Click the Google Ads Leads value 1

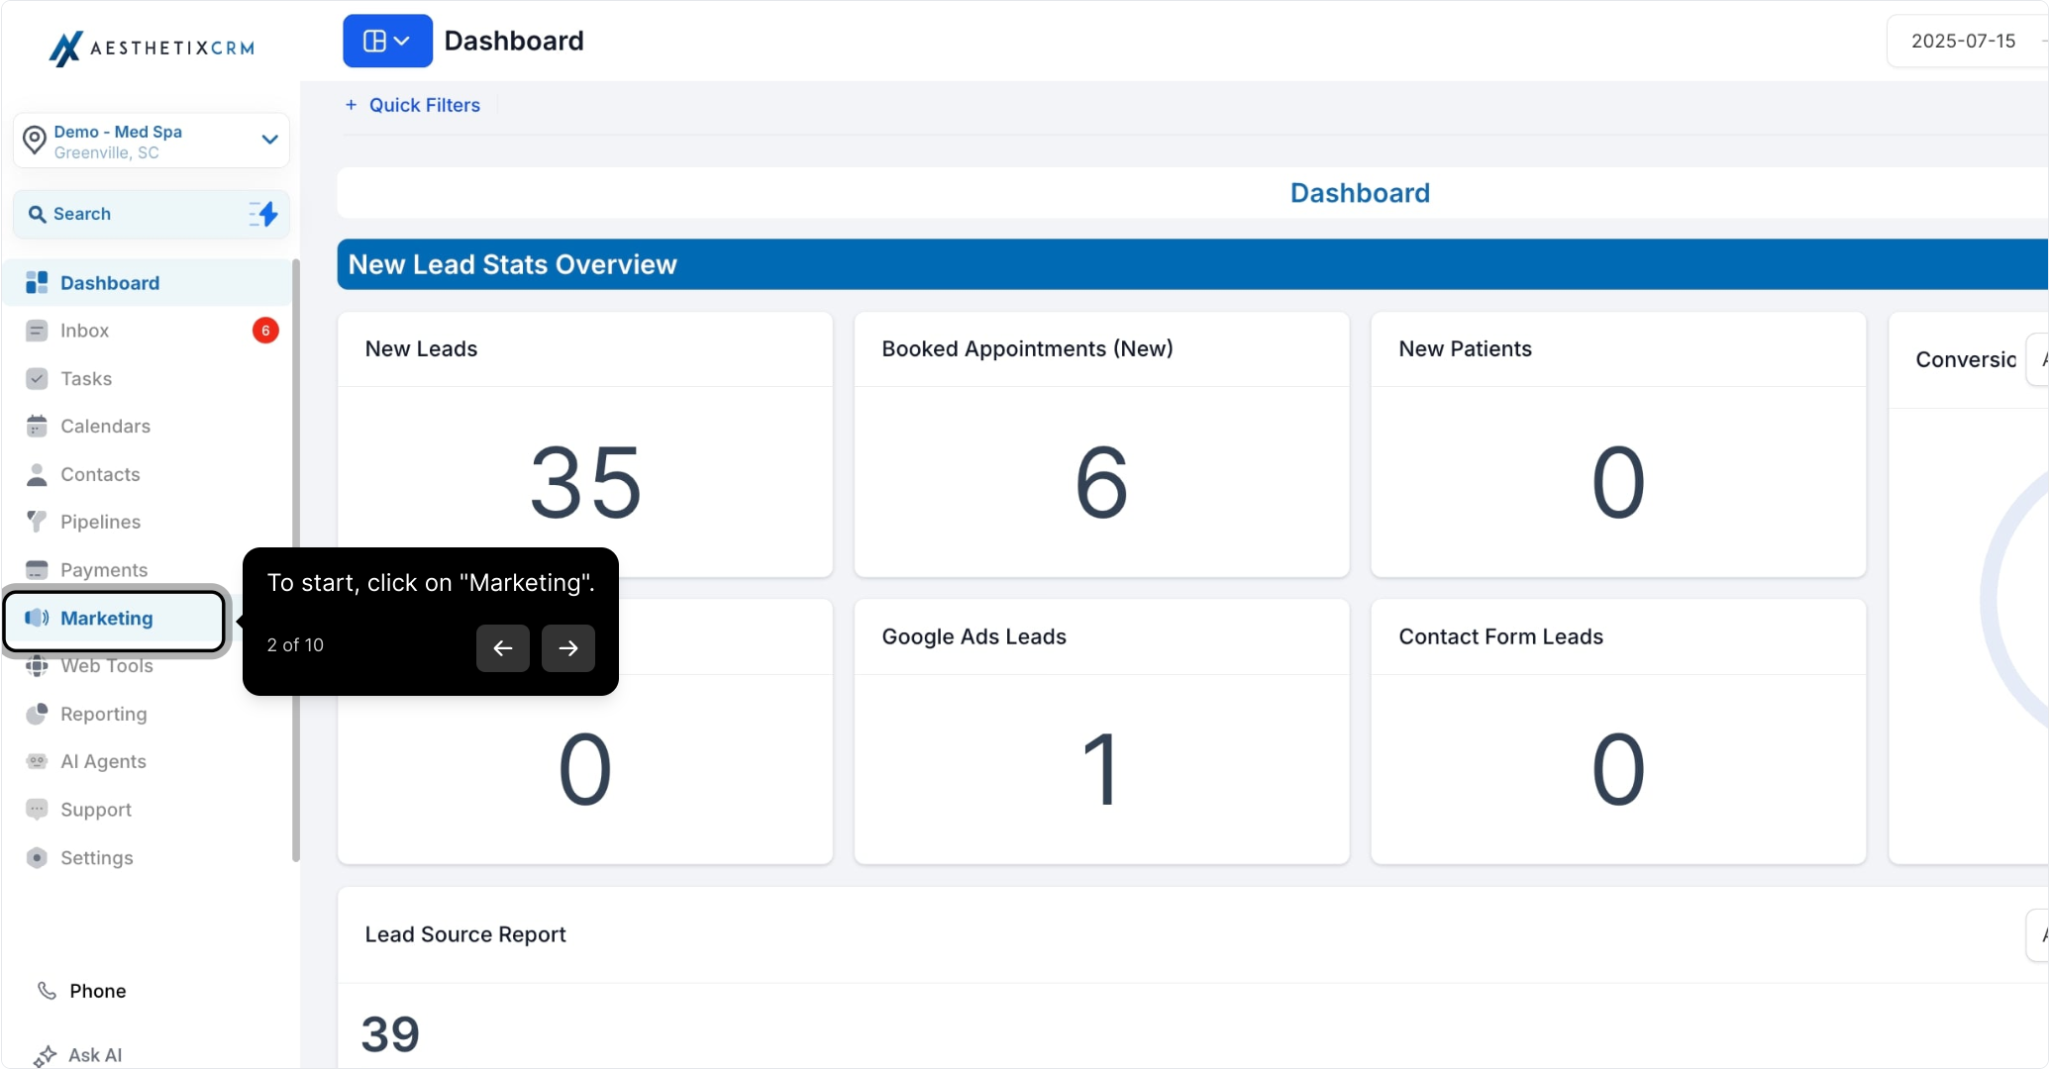[x=1101, y=770]
